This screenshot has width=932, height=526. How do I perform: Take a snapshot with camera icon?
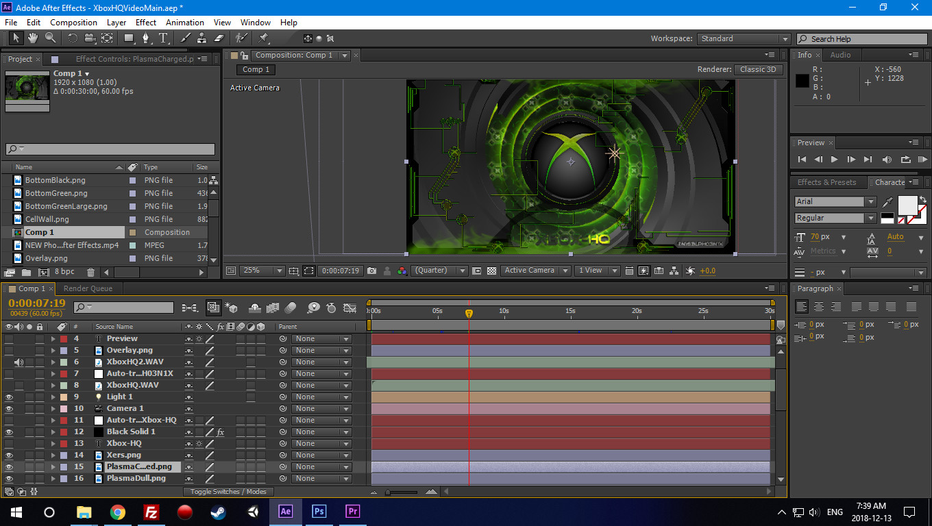coord(371,271)
